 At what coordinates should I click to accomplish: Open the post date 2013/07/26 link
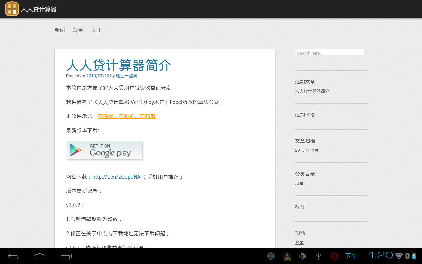pos(98,76)
